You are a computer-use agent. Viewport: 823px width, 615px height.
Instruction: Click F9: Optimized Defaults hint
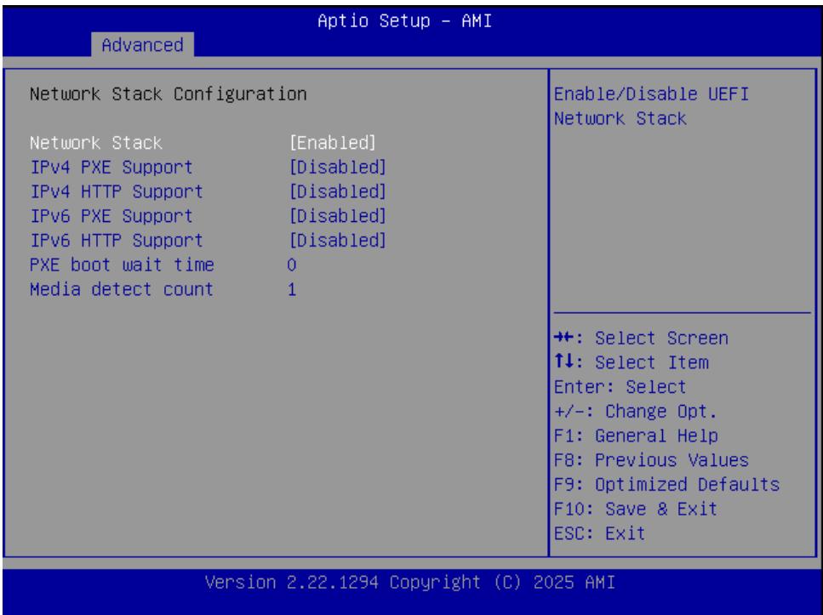pyautogui.click(x=666, y=484)
